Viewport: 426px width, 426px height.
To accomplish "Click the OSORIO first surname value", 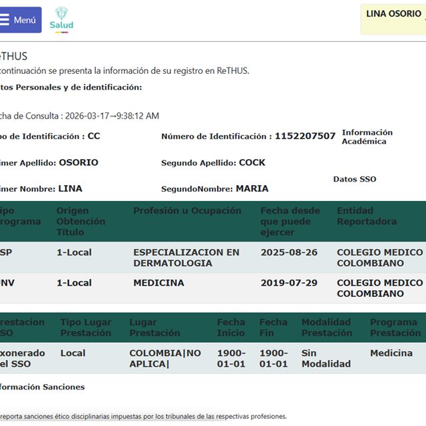I will coord(79,162).
